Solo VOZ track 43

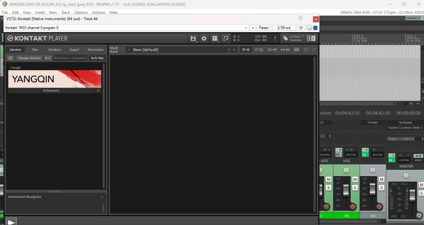[x=355, y=188]
